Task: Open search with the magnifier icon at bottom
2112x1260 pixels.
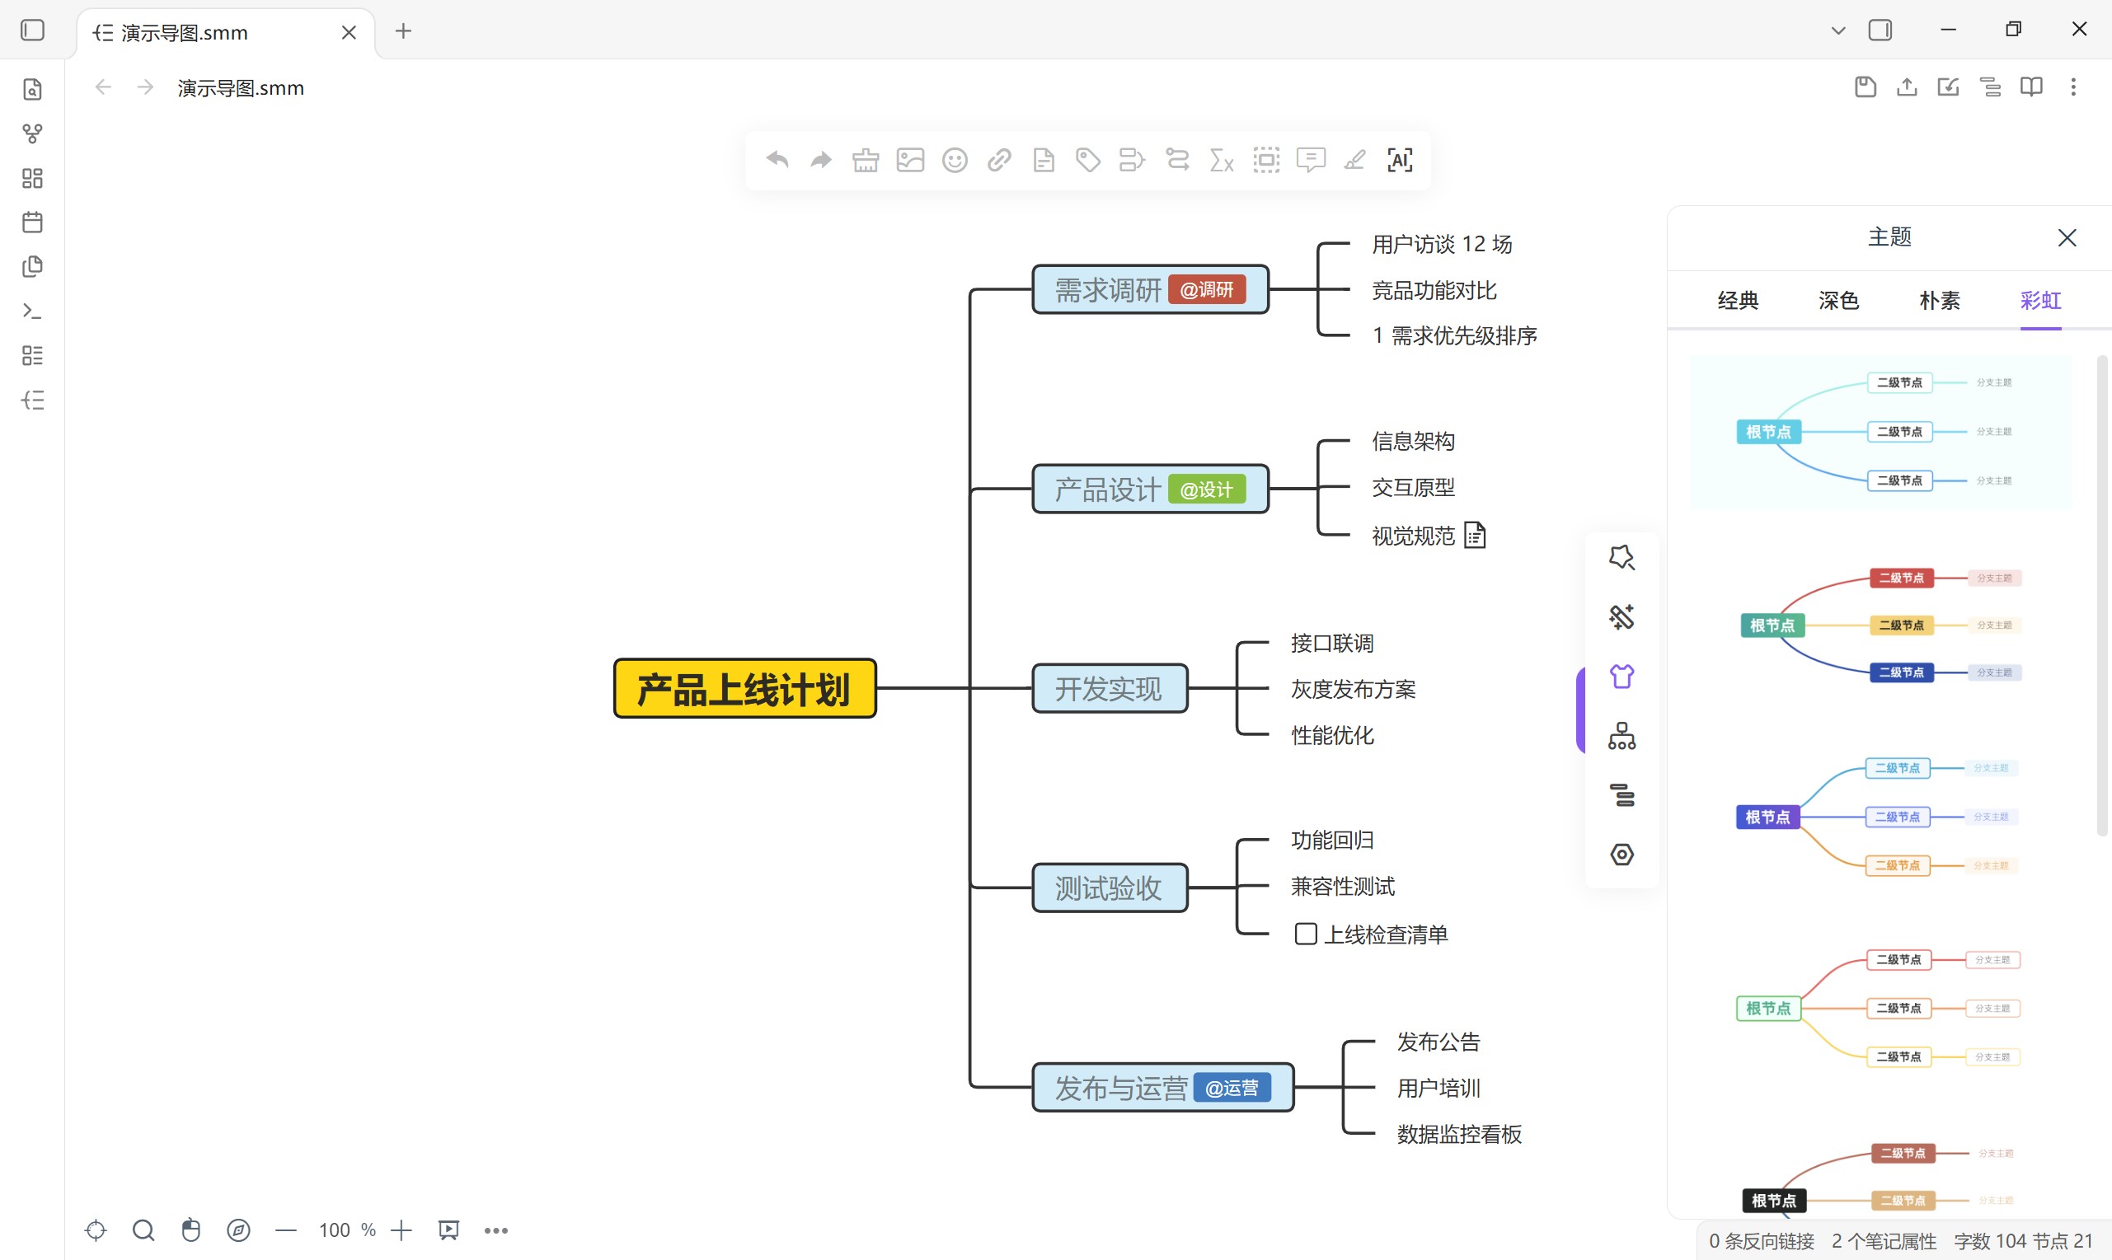Action: (x=143, y=1230)
